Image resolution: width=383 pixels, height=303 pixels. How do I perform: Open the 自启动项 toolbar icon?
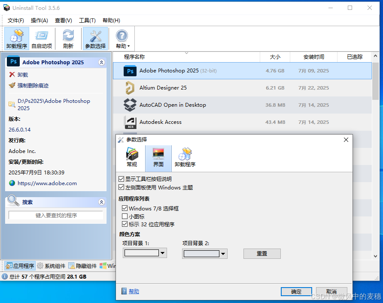[x=42, y=39]
